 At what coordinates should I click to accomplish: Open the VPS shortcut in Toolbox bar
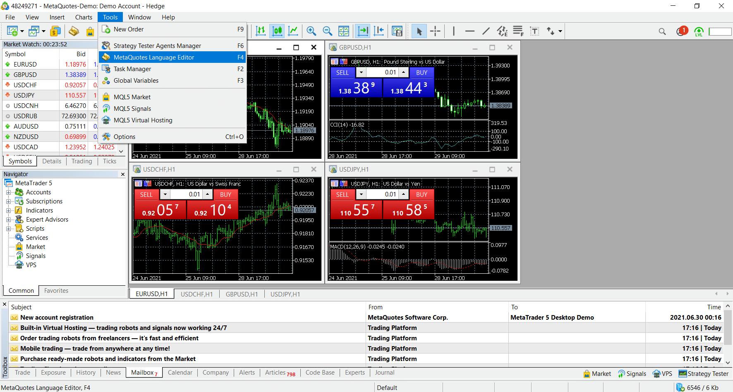pos(662,374)
